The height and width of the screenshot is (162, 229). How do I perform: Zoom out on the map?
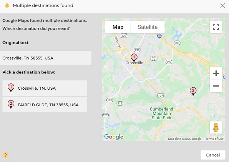point(216,86)
